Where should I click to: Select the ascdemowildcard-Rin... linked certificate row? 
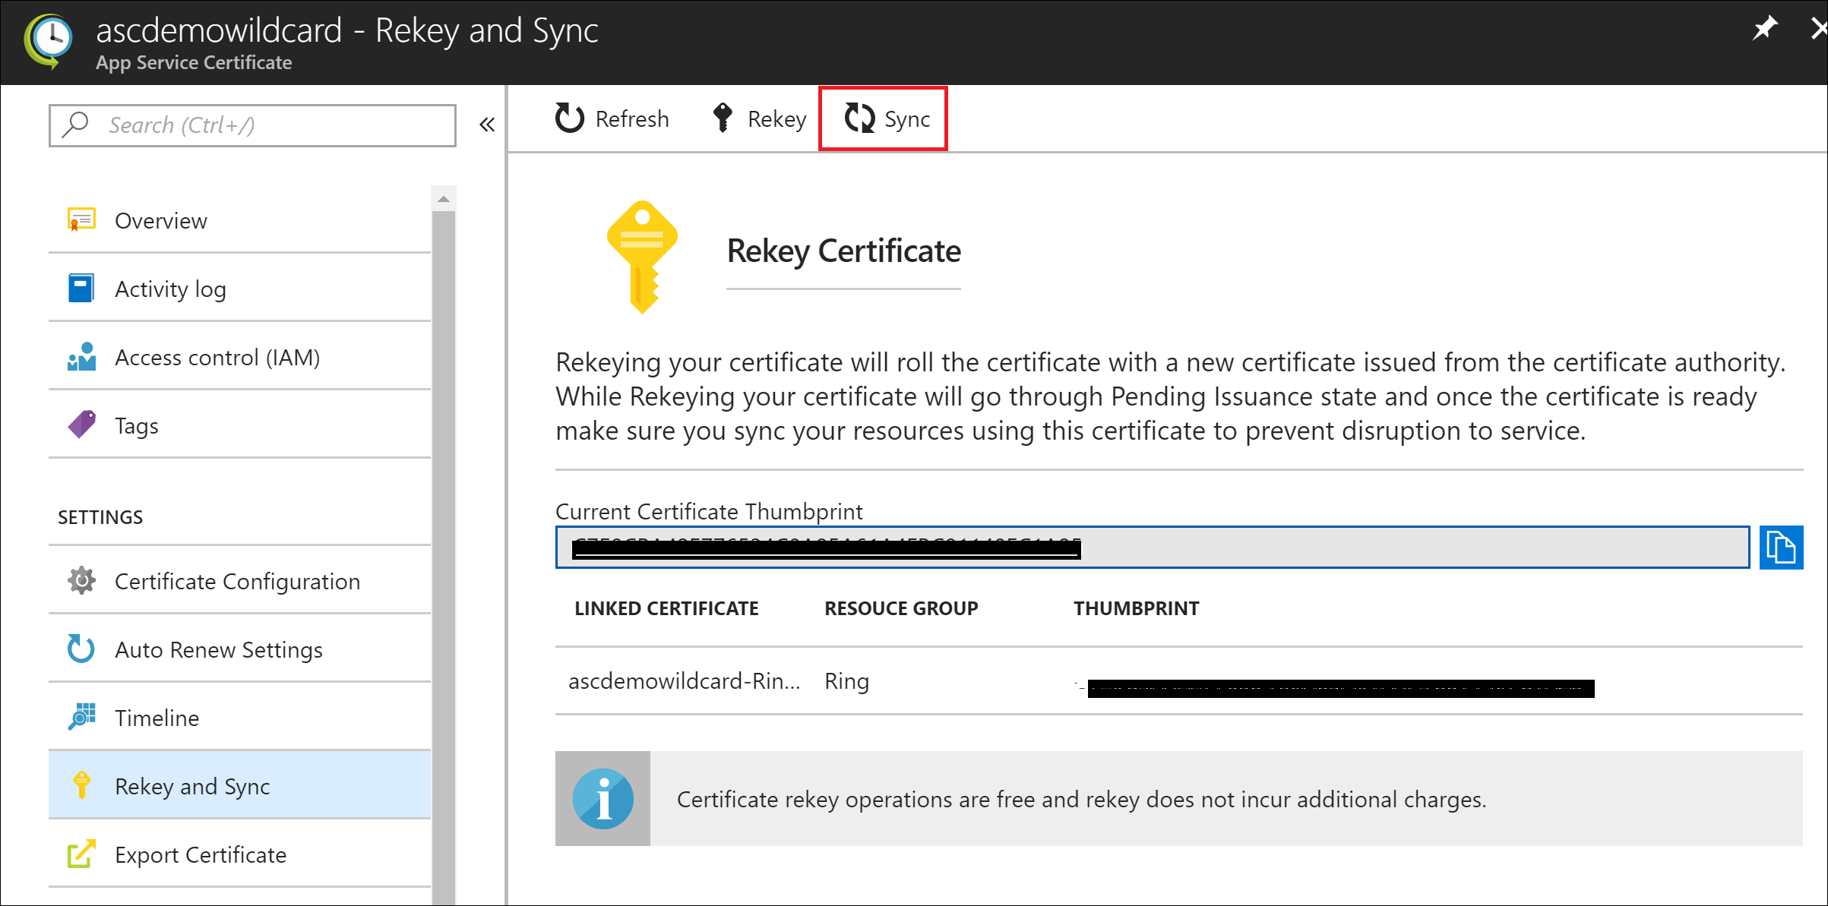tap(684, 681)
